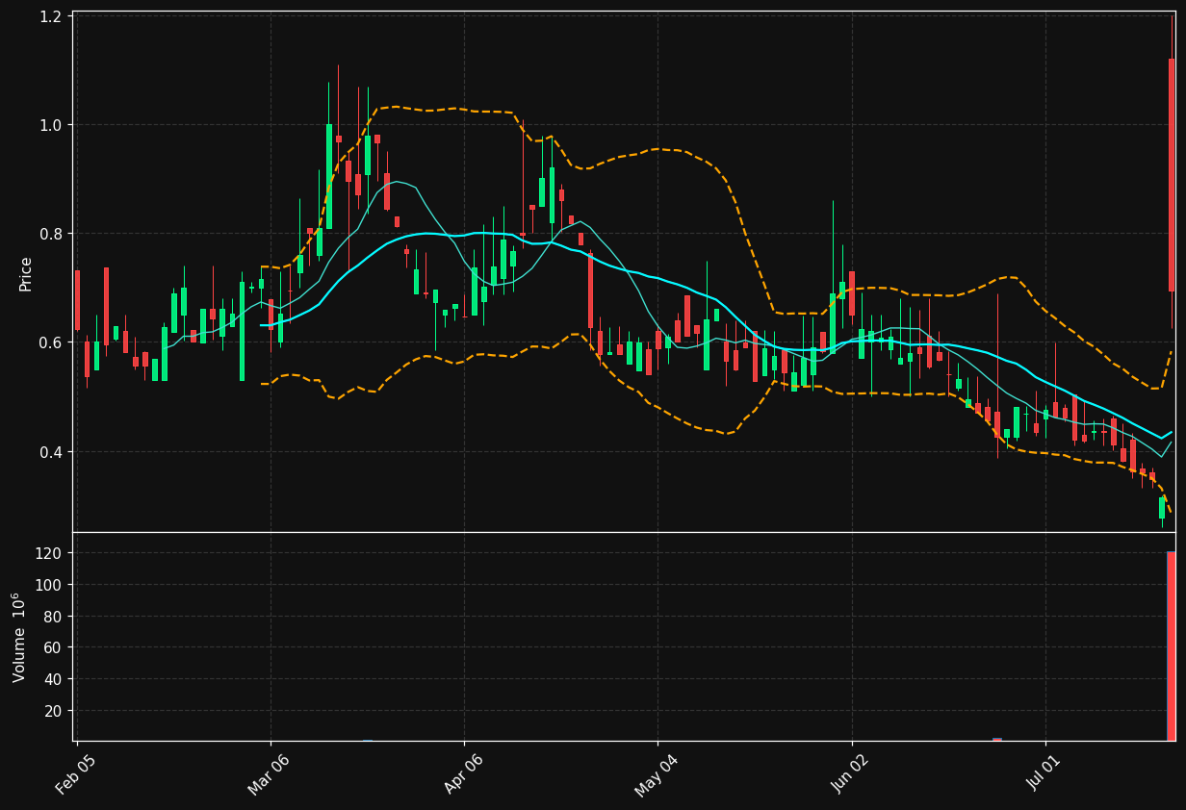The image size is (1186, 810).
Task: Click the Price axis title
Action: click(26, 274)
